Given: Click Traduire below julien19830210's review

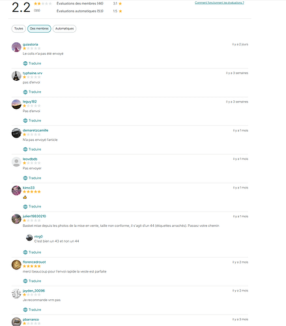Looking at the screenshot, I should 35,252.
